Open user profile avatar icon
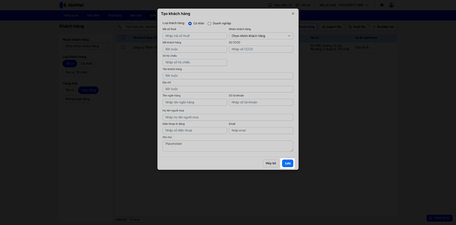Viewport: 456px width, 225px height. click(391, 5)
